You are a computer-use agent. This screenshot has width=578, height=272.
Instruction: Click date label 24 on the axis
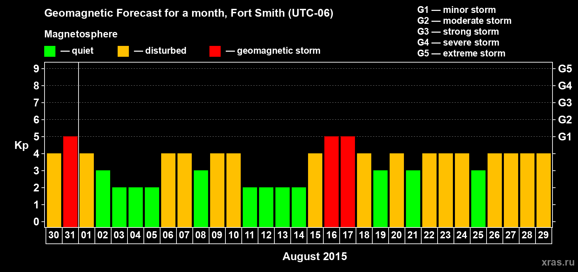tap(462, 235)
